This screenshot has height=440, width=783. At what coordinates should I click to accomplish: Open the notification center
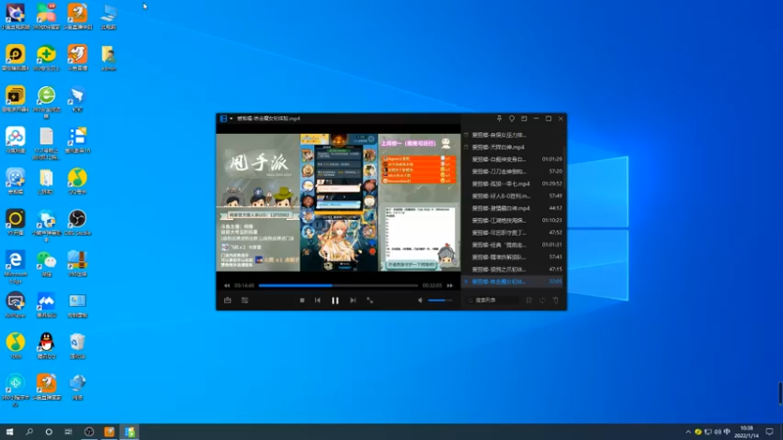pyautogui.click(x=770, y=432)
